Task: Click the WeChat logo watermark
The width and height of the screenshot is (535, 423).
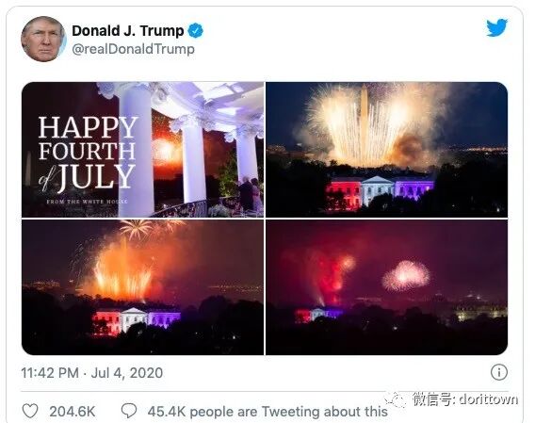Action: [396, 399]
